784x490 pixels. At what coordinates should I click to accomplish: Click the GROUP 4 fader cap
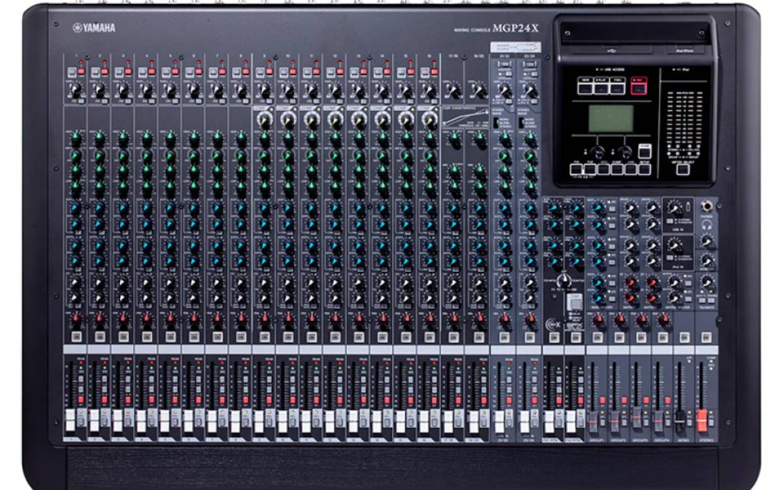point(659,421)
